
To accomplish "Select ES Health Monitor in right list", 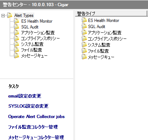I will coord(104,21).
